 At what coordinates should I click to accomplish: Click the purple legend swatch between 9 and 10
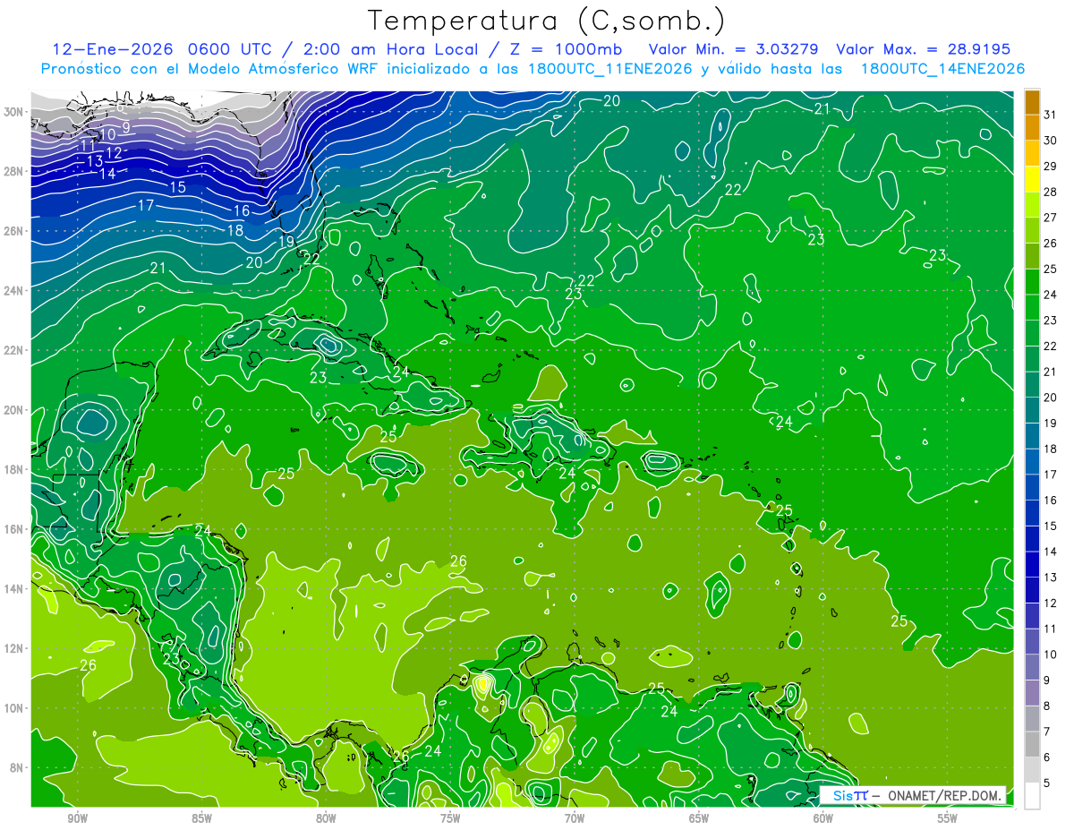(1032, 667)
